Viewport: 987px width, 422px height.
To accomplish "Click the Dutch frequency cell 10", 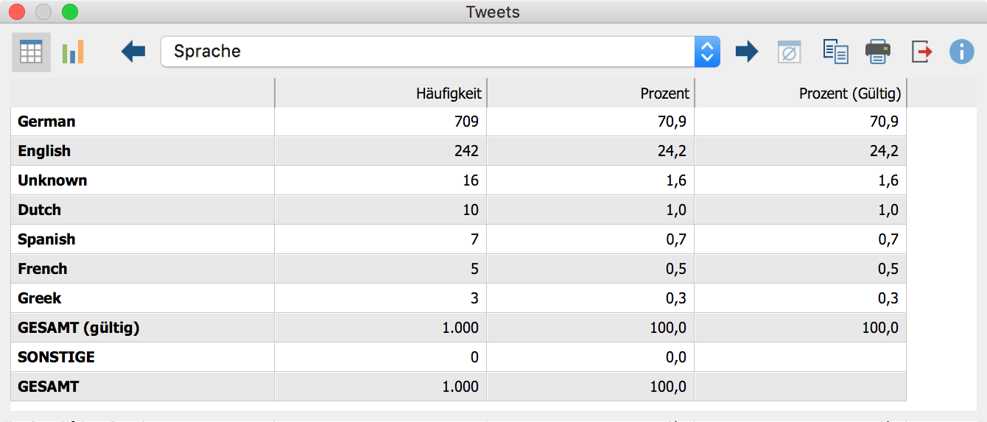I will pos(381,210).
